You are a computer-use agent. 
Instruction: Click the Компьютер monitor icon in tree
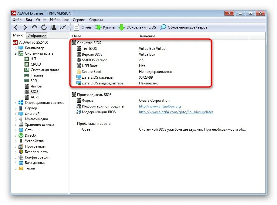[x=21, y=48]
